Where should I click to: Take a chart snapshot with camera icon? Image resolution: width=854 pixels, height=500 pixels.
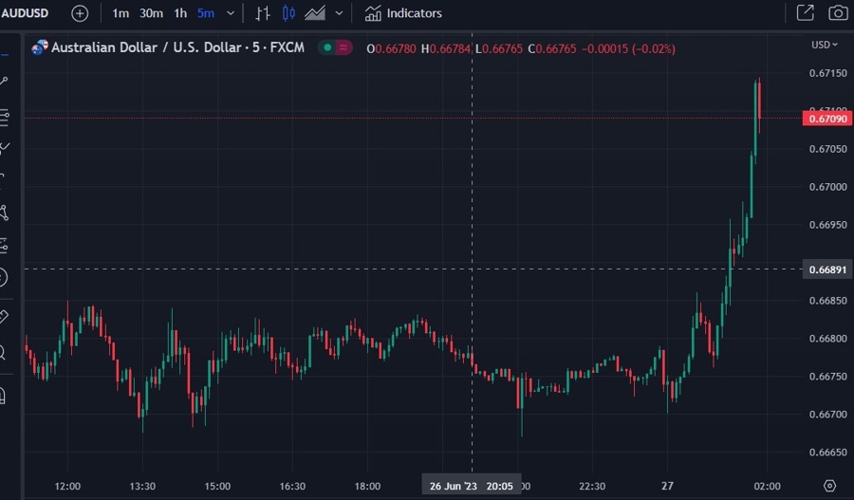tap(838, 13)
